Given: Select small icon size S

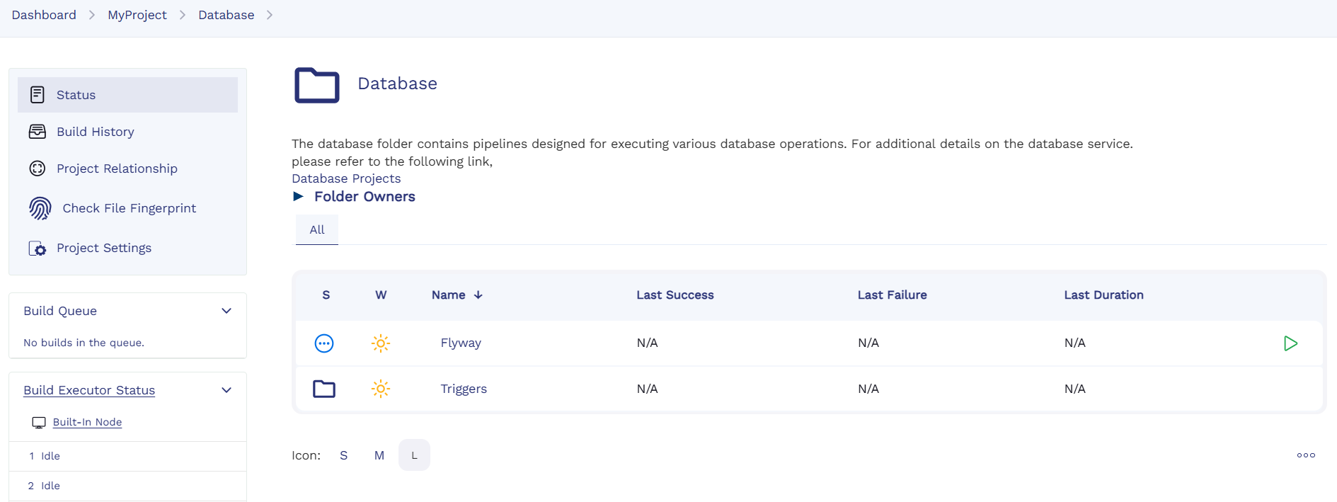Looking at the screenshot, I should (x=343, y=455).
